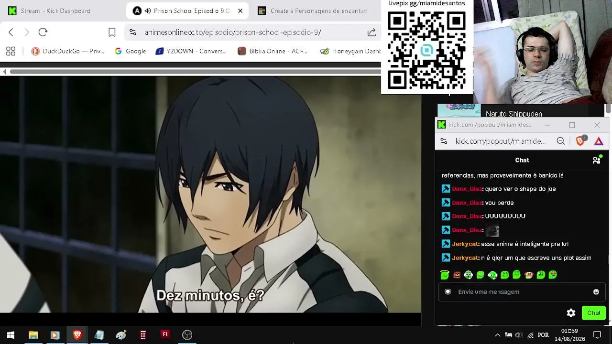Viewport: 612px width, 344px height.
Task: Share the Prison School episode page
Action: [372, 32]
